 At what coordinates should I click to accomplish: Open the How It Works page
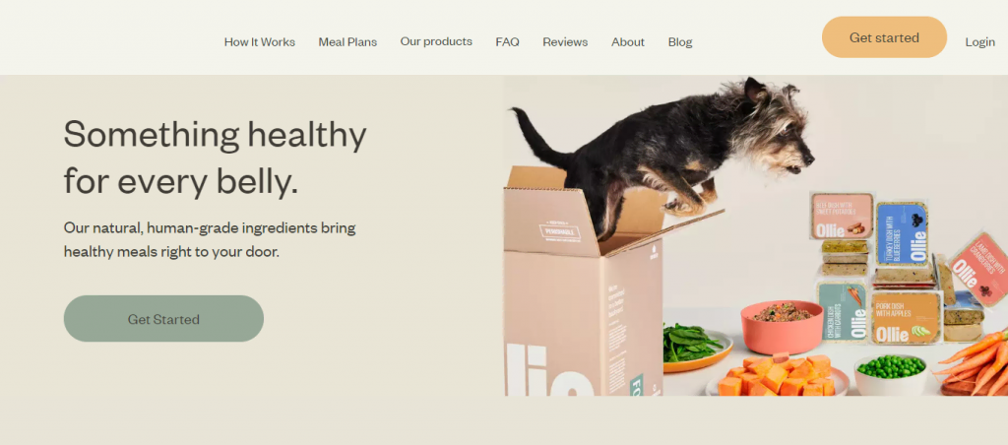coord(260,41)
